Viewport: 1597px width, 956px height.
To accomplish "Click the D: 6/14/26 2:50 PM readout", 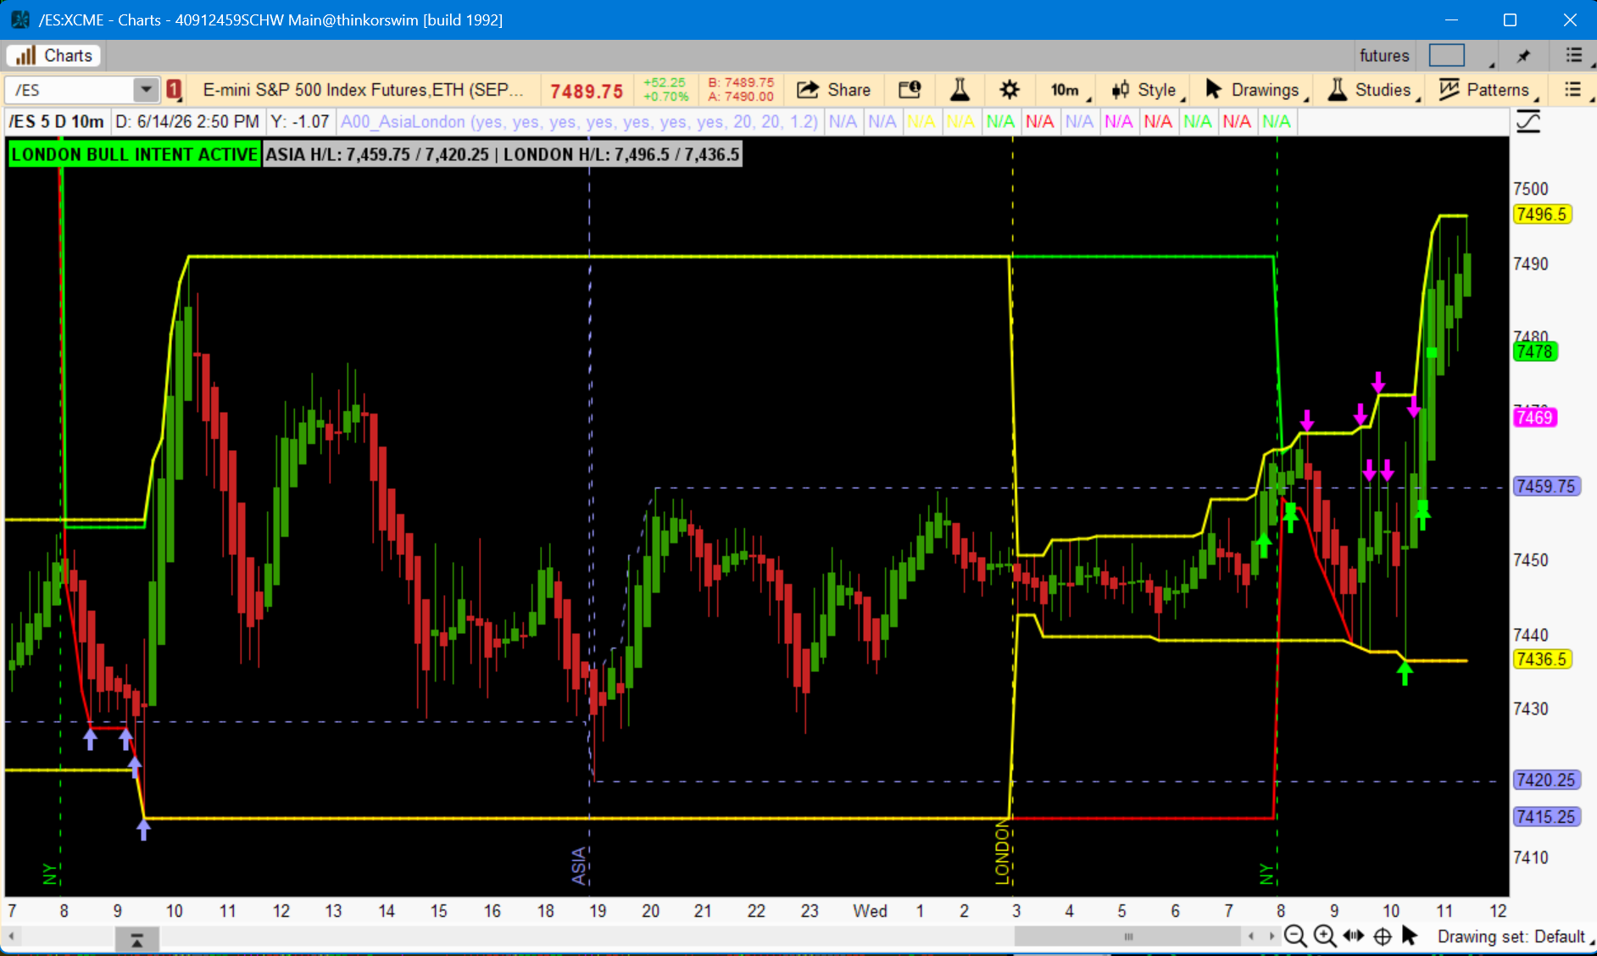I will click(187, 122).
